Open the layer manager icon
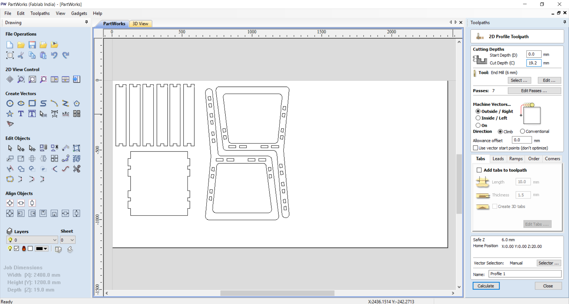The width and height of the screenshot is (569, 304). (x=9, y=231)
